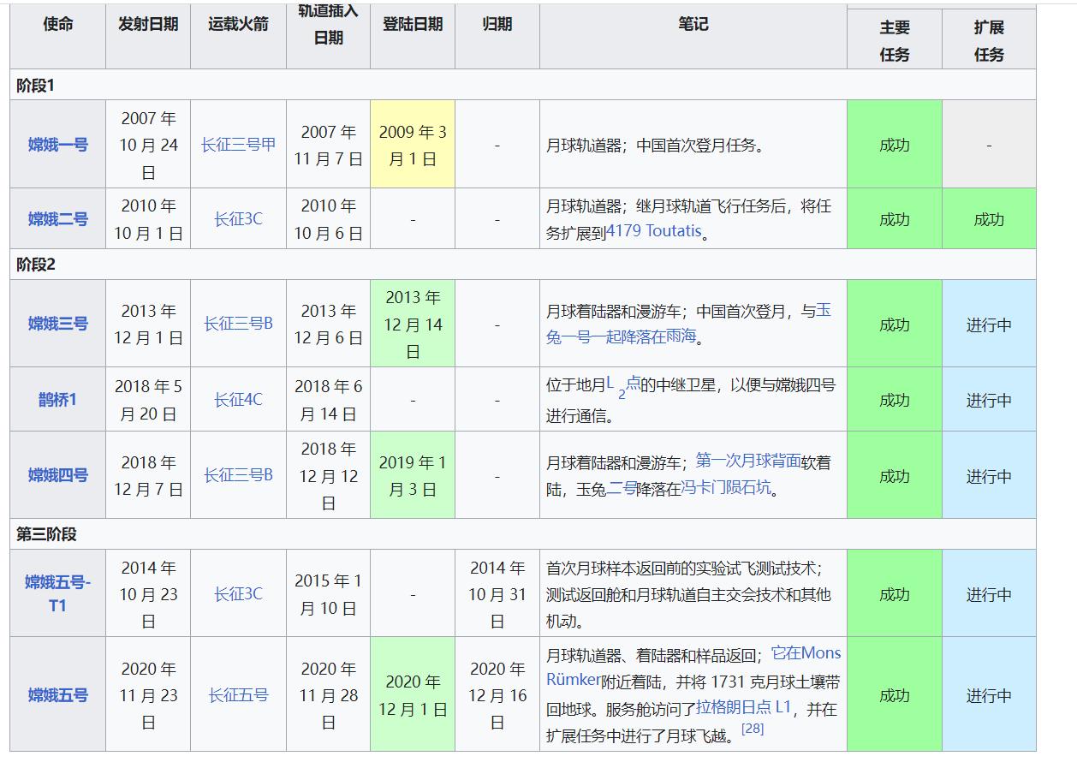Screen dimensions: 1077x768
Task: Click 长征3C in the 嫦娥二号 row
Action: point(238,219)
